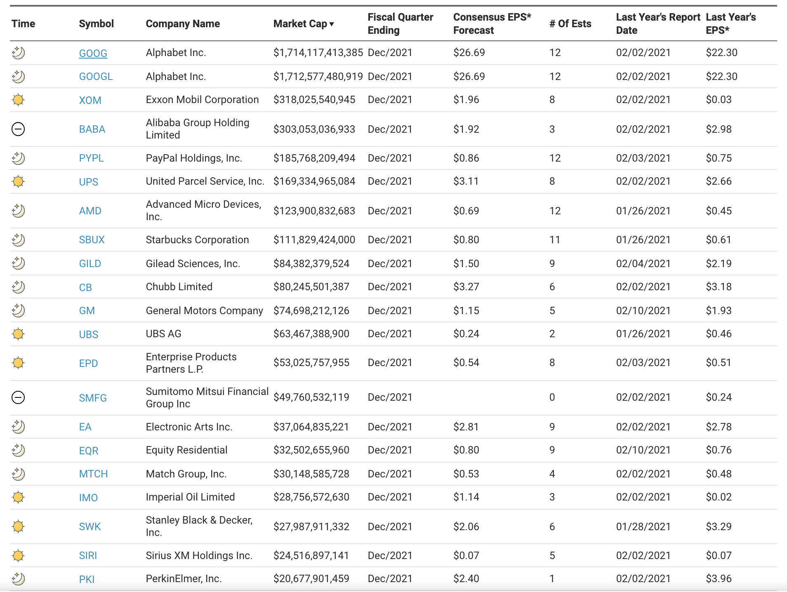Click the # Of Ests column header
Viewport: 787px width, 592px height.
pyautogui.click(x=570, y=23)
